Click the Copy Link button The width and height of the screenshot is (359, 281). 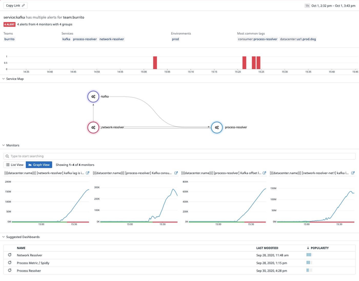click(15, 5)
